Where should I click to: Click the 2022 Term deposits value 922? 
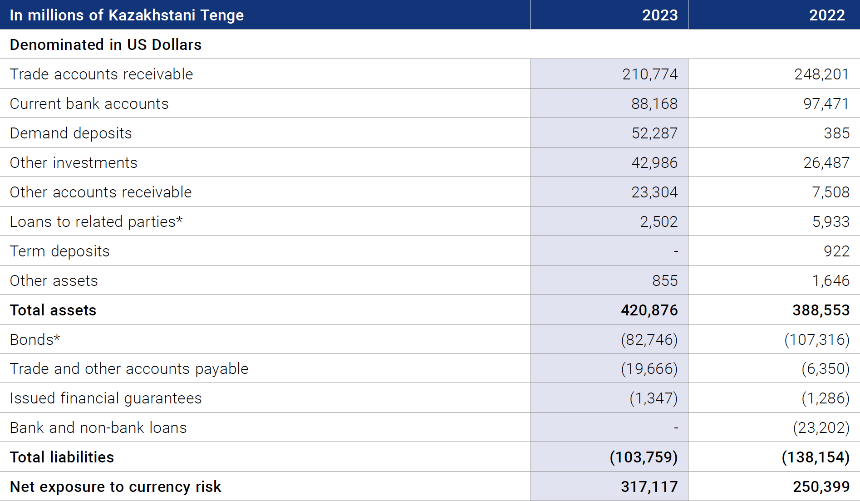coord(836,251)
